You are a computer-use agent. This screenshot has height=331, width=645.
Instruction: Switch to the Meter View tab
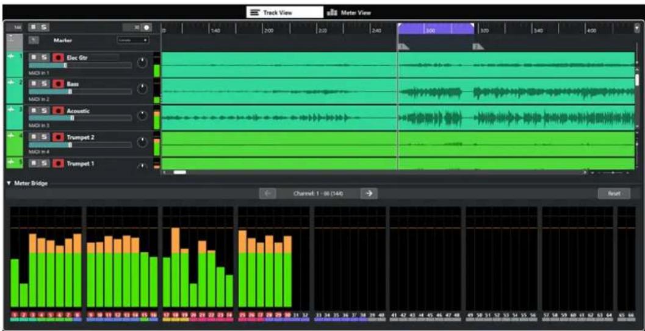349,12
